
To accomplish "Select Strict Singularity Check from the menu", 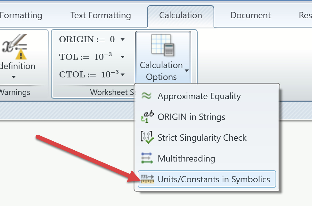I will 202,138.
